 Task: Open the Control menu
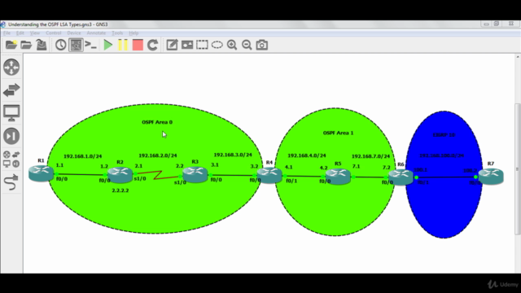(54, 33)
